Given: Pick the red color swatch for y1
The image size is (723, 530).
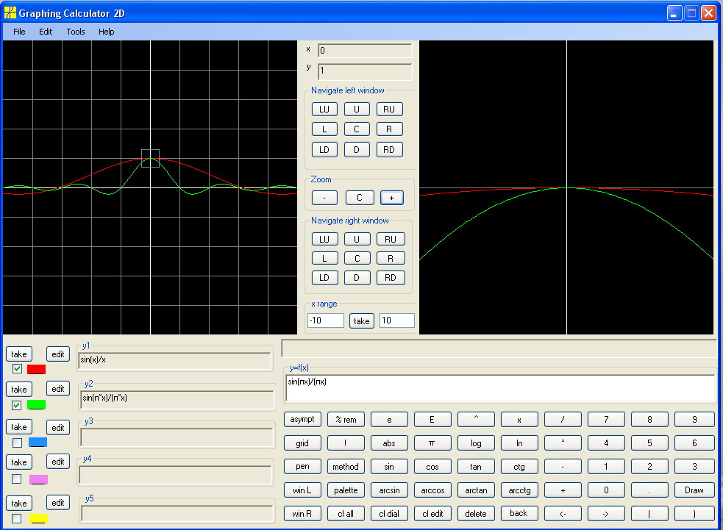Looking at the screenshot, I should pos(37,369).
